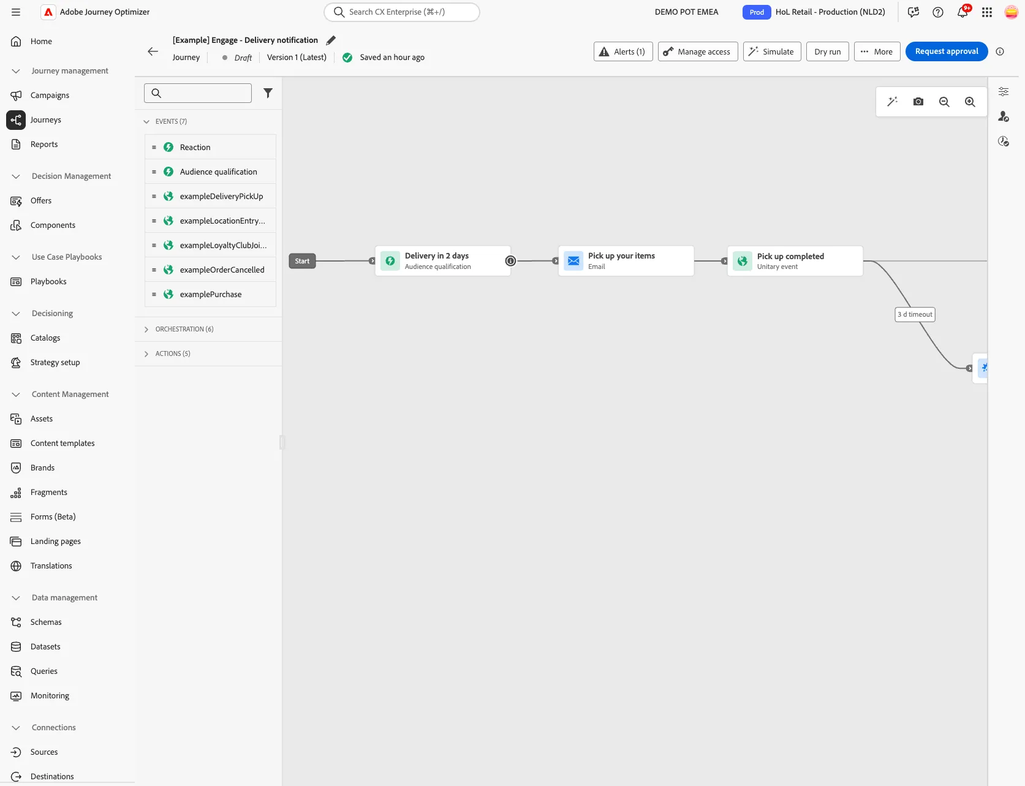The image size is (1025, 786).
Task: Open the person icon in the right rail
Action: click(1004, 116)
